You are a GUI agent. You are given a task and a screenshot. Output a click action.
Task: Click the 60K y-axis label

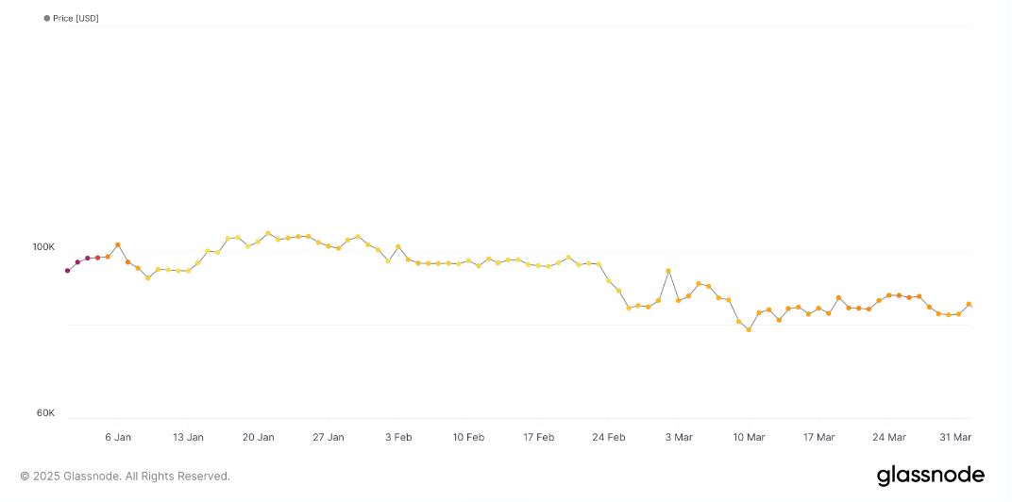click(x=45, y=413)
